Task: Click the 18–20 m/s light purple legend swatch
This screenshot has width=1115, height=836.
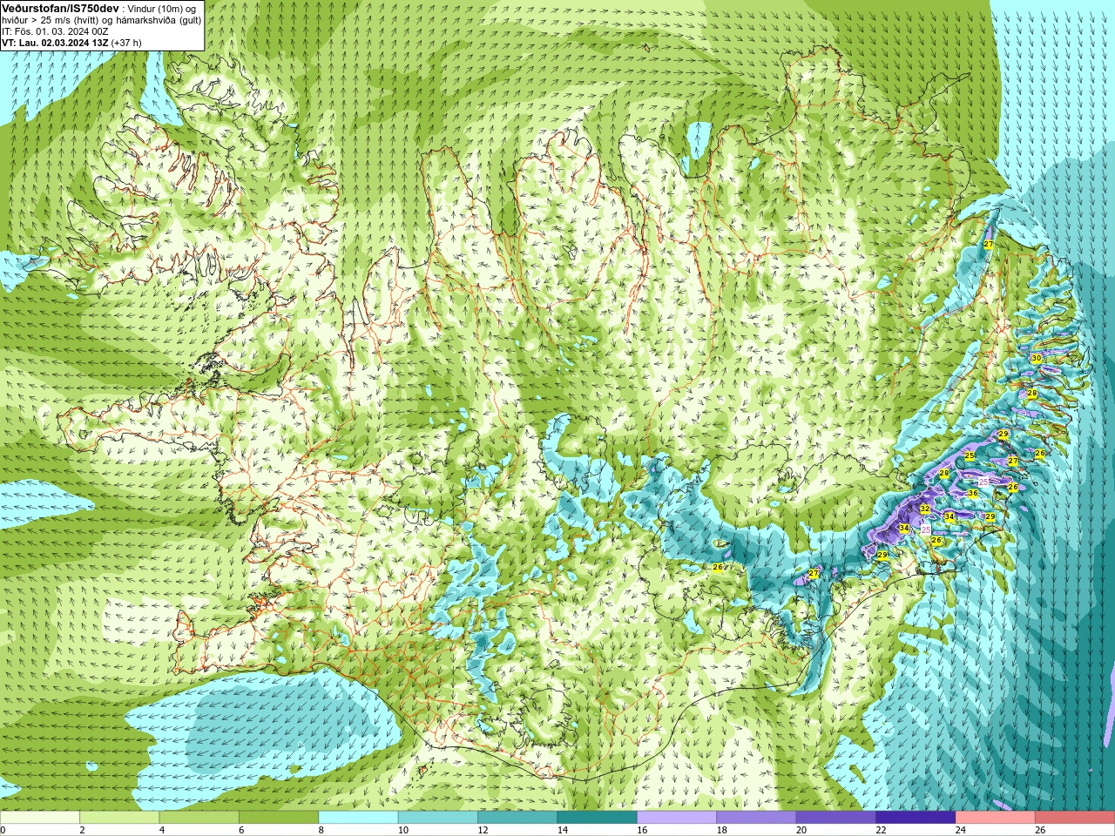Action: coord(757,818)
